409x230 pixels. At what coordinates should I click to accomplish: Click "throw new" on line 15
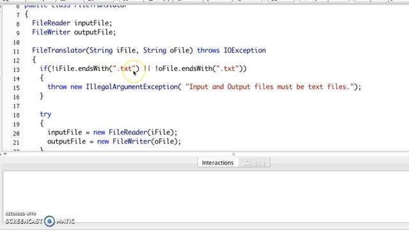tap(65, 87)
